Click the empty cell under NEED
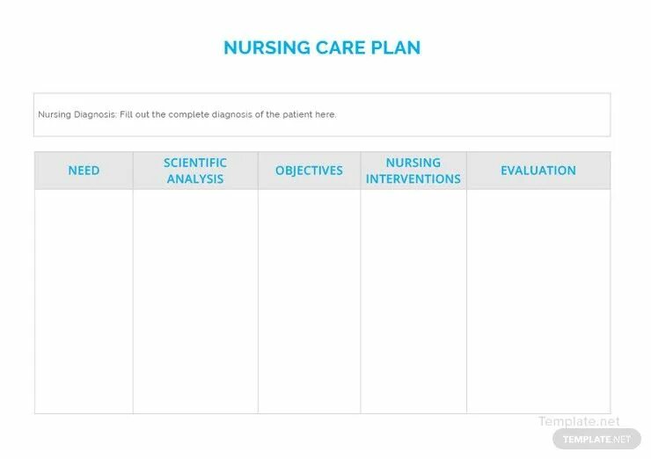This screenshot has height=459, width=651. (x=84, y=302)
